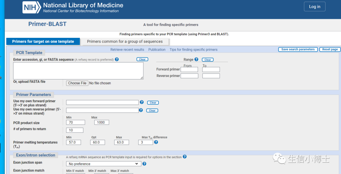This screenshot has height=174, width=341.
Task: Click the own reverse primer input
Action: tap(102, 110)
